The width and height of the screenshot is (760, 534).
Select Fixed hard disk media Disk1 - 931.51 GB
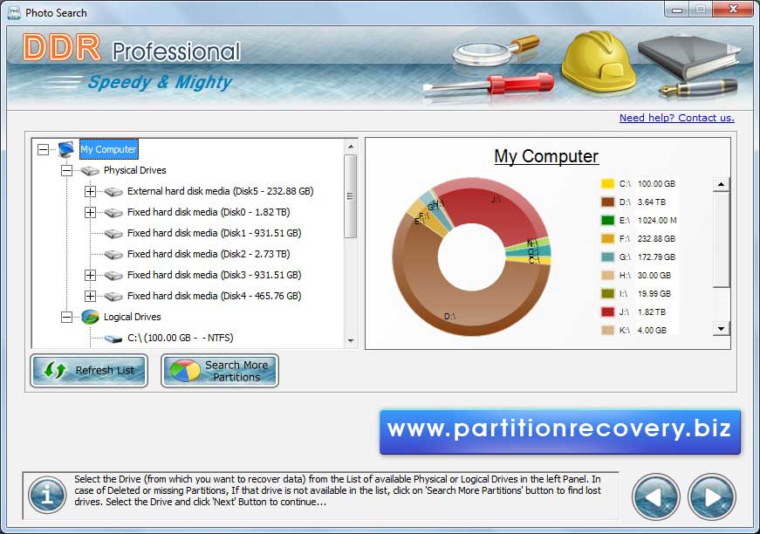(x=215, y=233)
